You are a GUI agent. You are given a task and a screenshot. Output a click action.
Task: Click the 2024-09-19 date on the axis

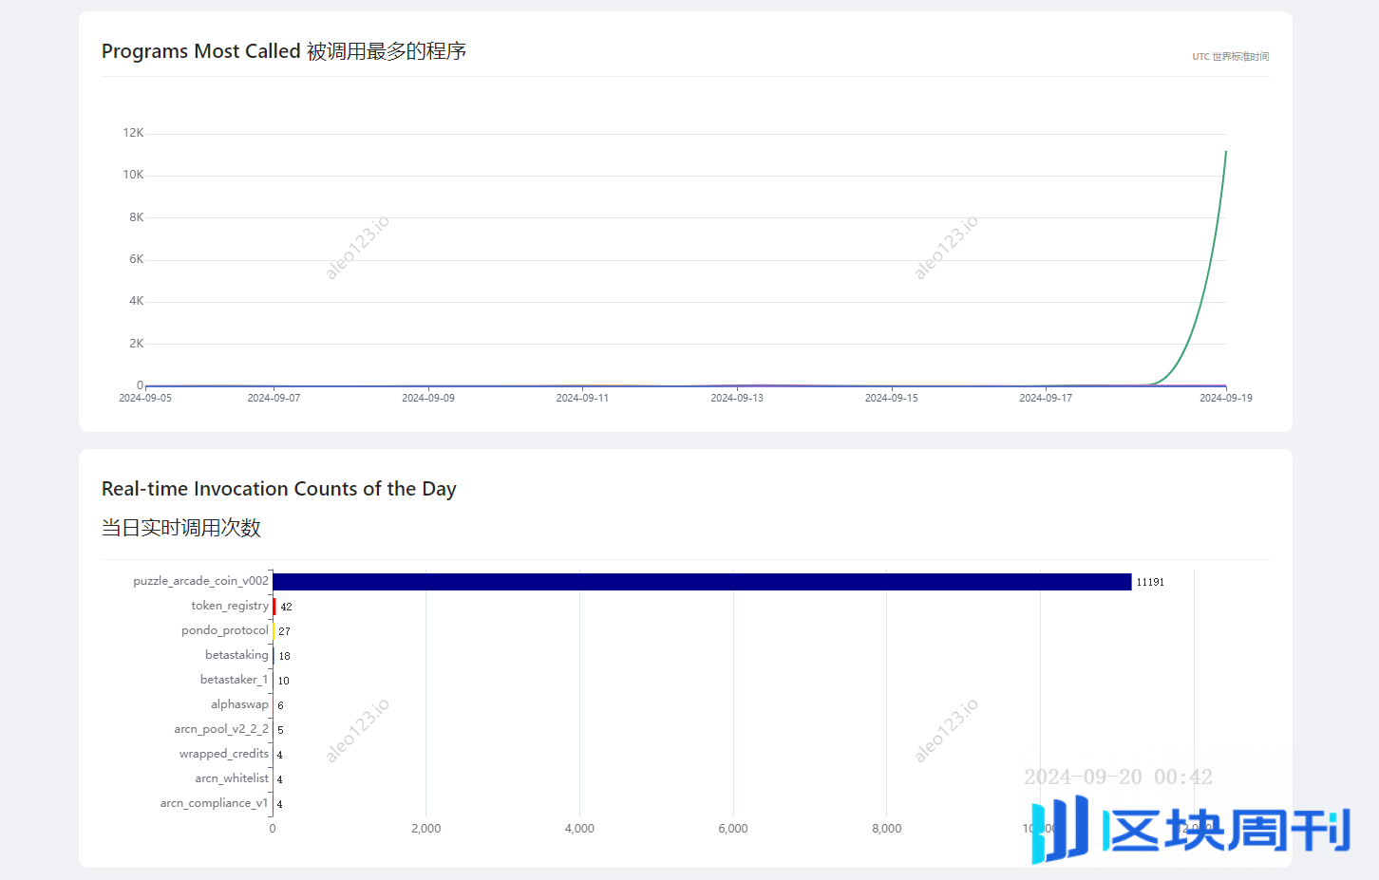point(1226,398)
